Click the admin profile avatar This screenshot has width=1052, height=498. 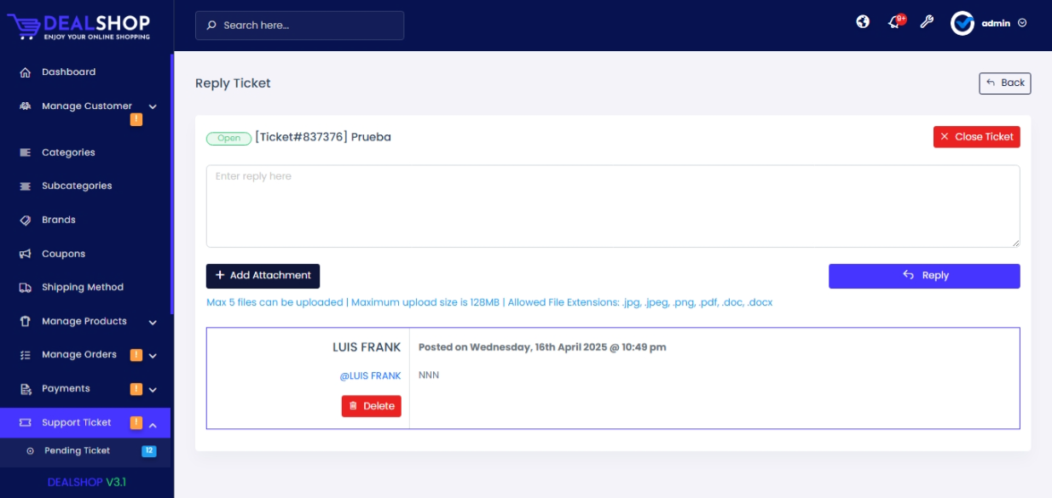click(x=962, y=23)
